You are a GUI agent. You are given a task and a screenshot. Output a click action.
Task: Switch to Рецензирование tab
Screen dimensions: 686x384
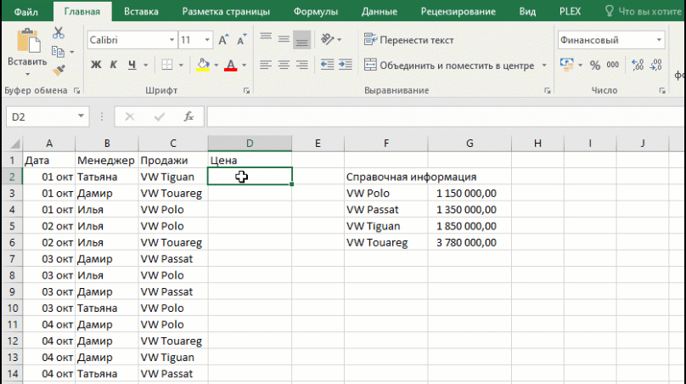click(x=458, y=11)
